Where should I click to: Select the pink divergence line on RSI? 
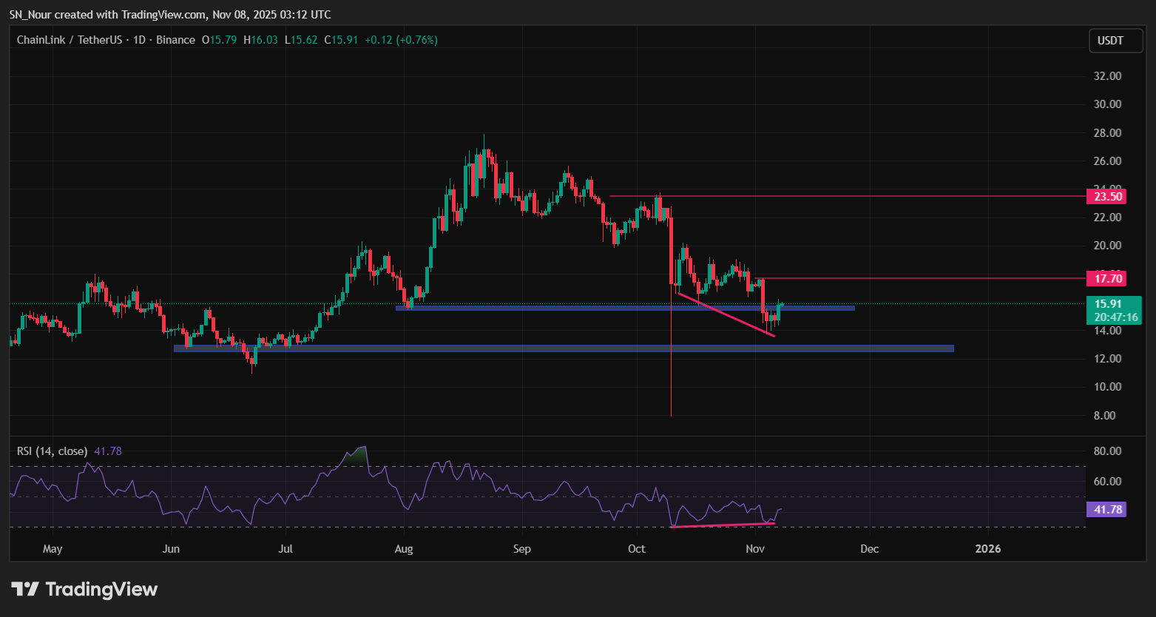click(x=722, y=525)
